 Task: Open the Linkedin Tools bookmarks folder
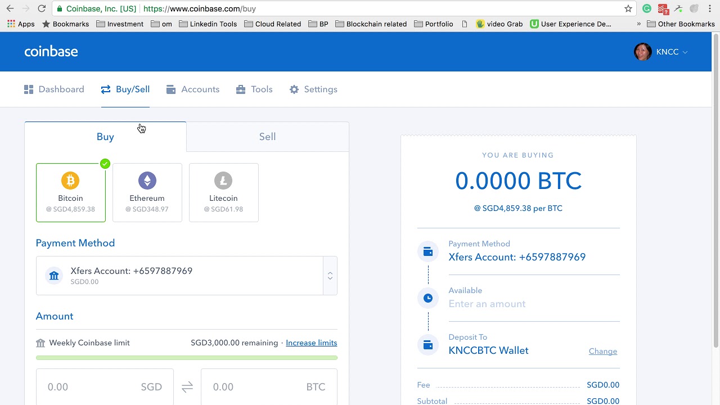click(x=208, y=24)
